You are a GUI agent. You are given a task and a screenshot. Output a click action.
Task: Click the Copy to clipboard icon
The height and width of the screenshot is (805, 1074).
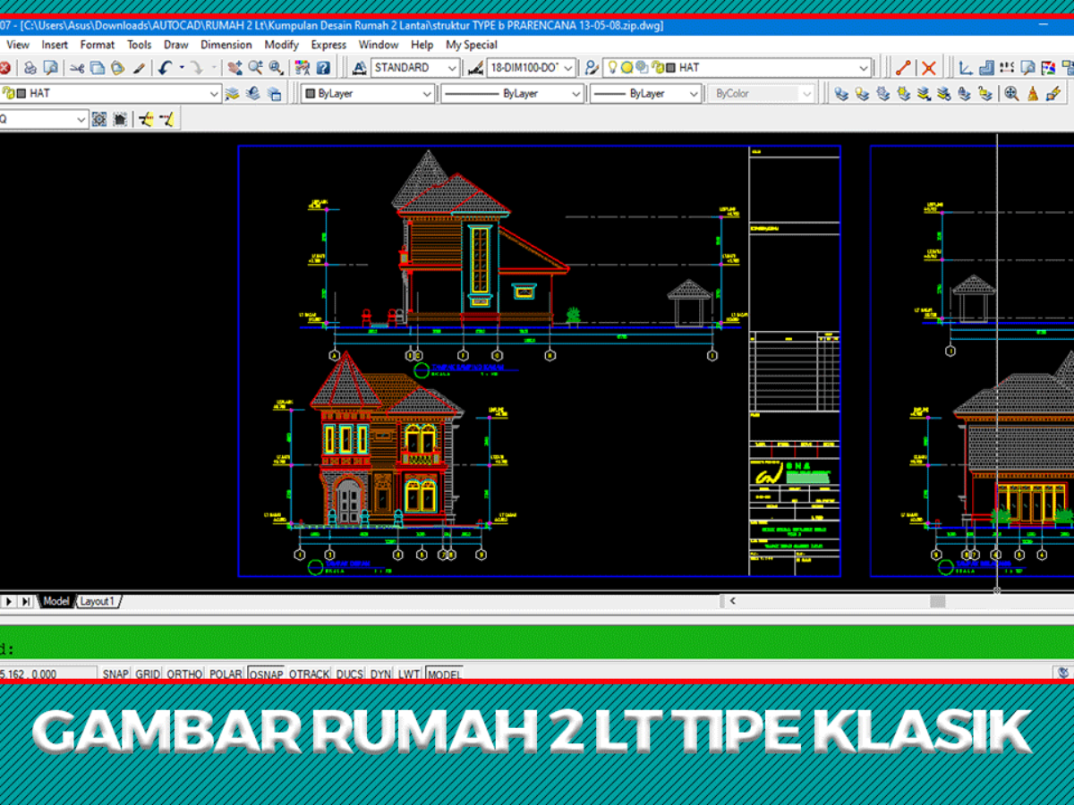(98, 68)
